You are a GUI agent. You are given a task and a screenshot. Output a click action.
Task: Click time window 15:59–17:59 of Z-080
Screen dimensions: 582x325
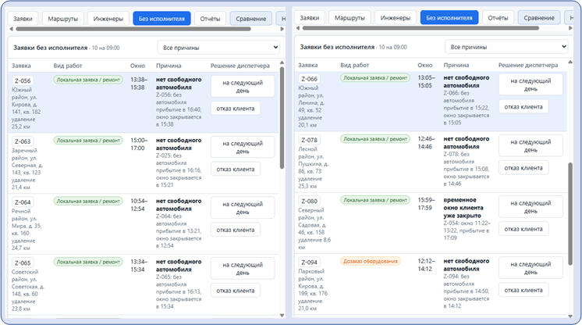[426, 204]
